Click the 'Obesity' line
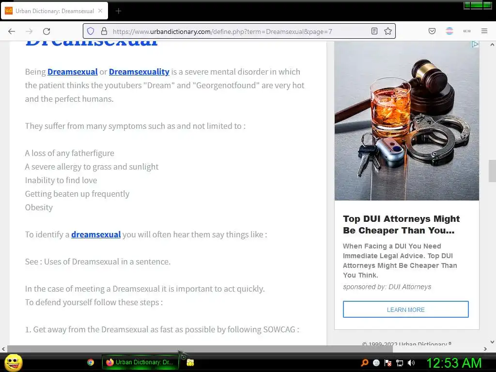 (39, 207)
